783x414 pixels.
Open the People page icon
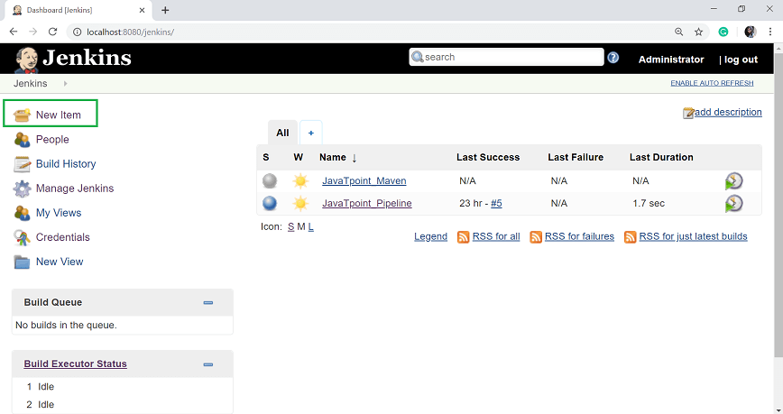point(22,140)
